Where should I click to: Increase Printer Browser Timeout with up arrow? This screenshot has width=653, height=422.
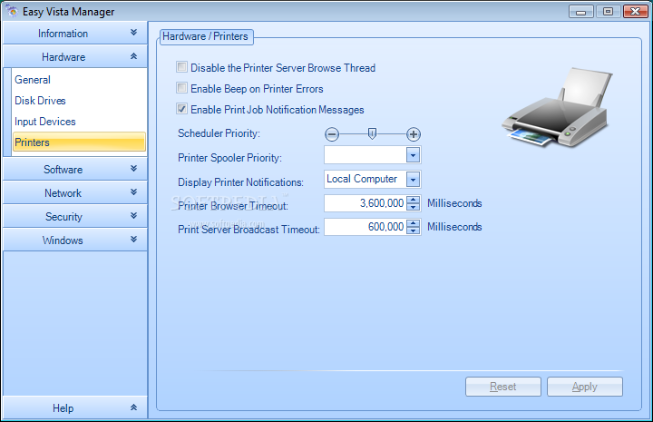[x=414, y=200]
